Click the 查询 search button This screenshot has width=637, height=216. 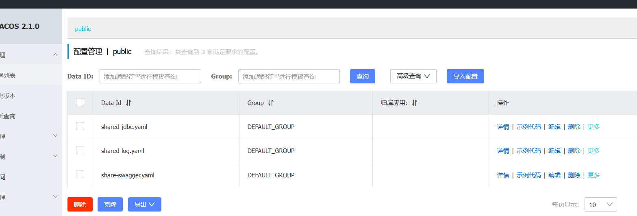tap(363, 76)
